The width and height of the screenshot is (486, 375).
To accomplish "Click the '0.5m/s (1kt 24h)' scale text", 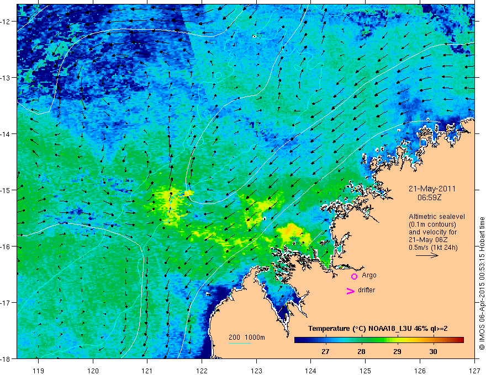I will [433, 248].
